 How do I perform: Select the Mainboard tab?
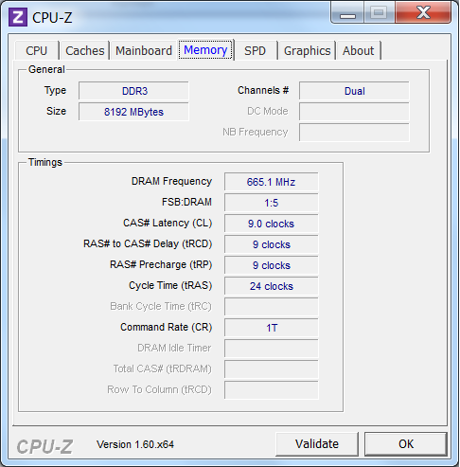point(144,50)
